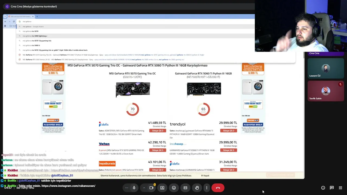Click the Gainward RTX 5060 Ti Python image
Image resolution: width=347 pixels, height=195 pixels.
click(x=204, y=90)
